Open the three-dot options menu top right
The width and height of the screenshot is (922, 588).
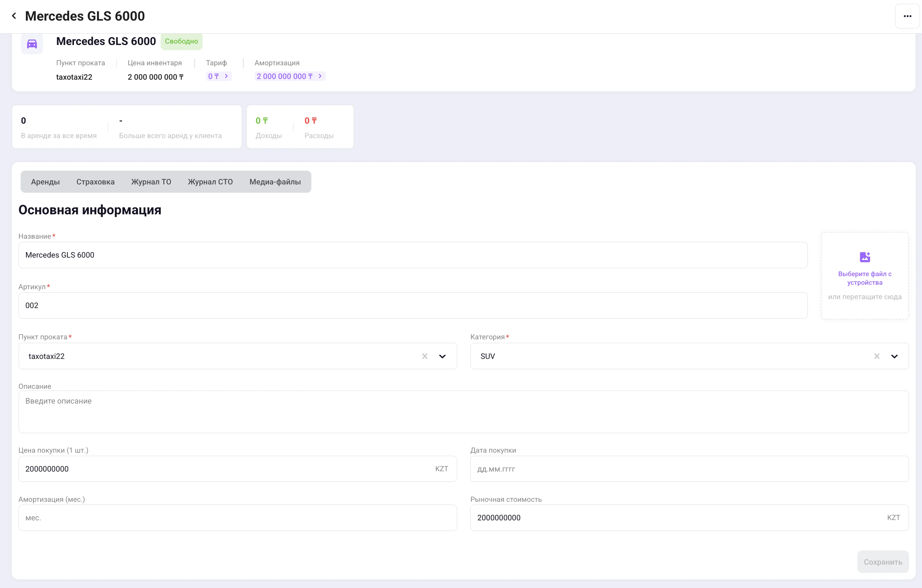click(907, 16)
